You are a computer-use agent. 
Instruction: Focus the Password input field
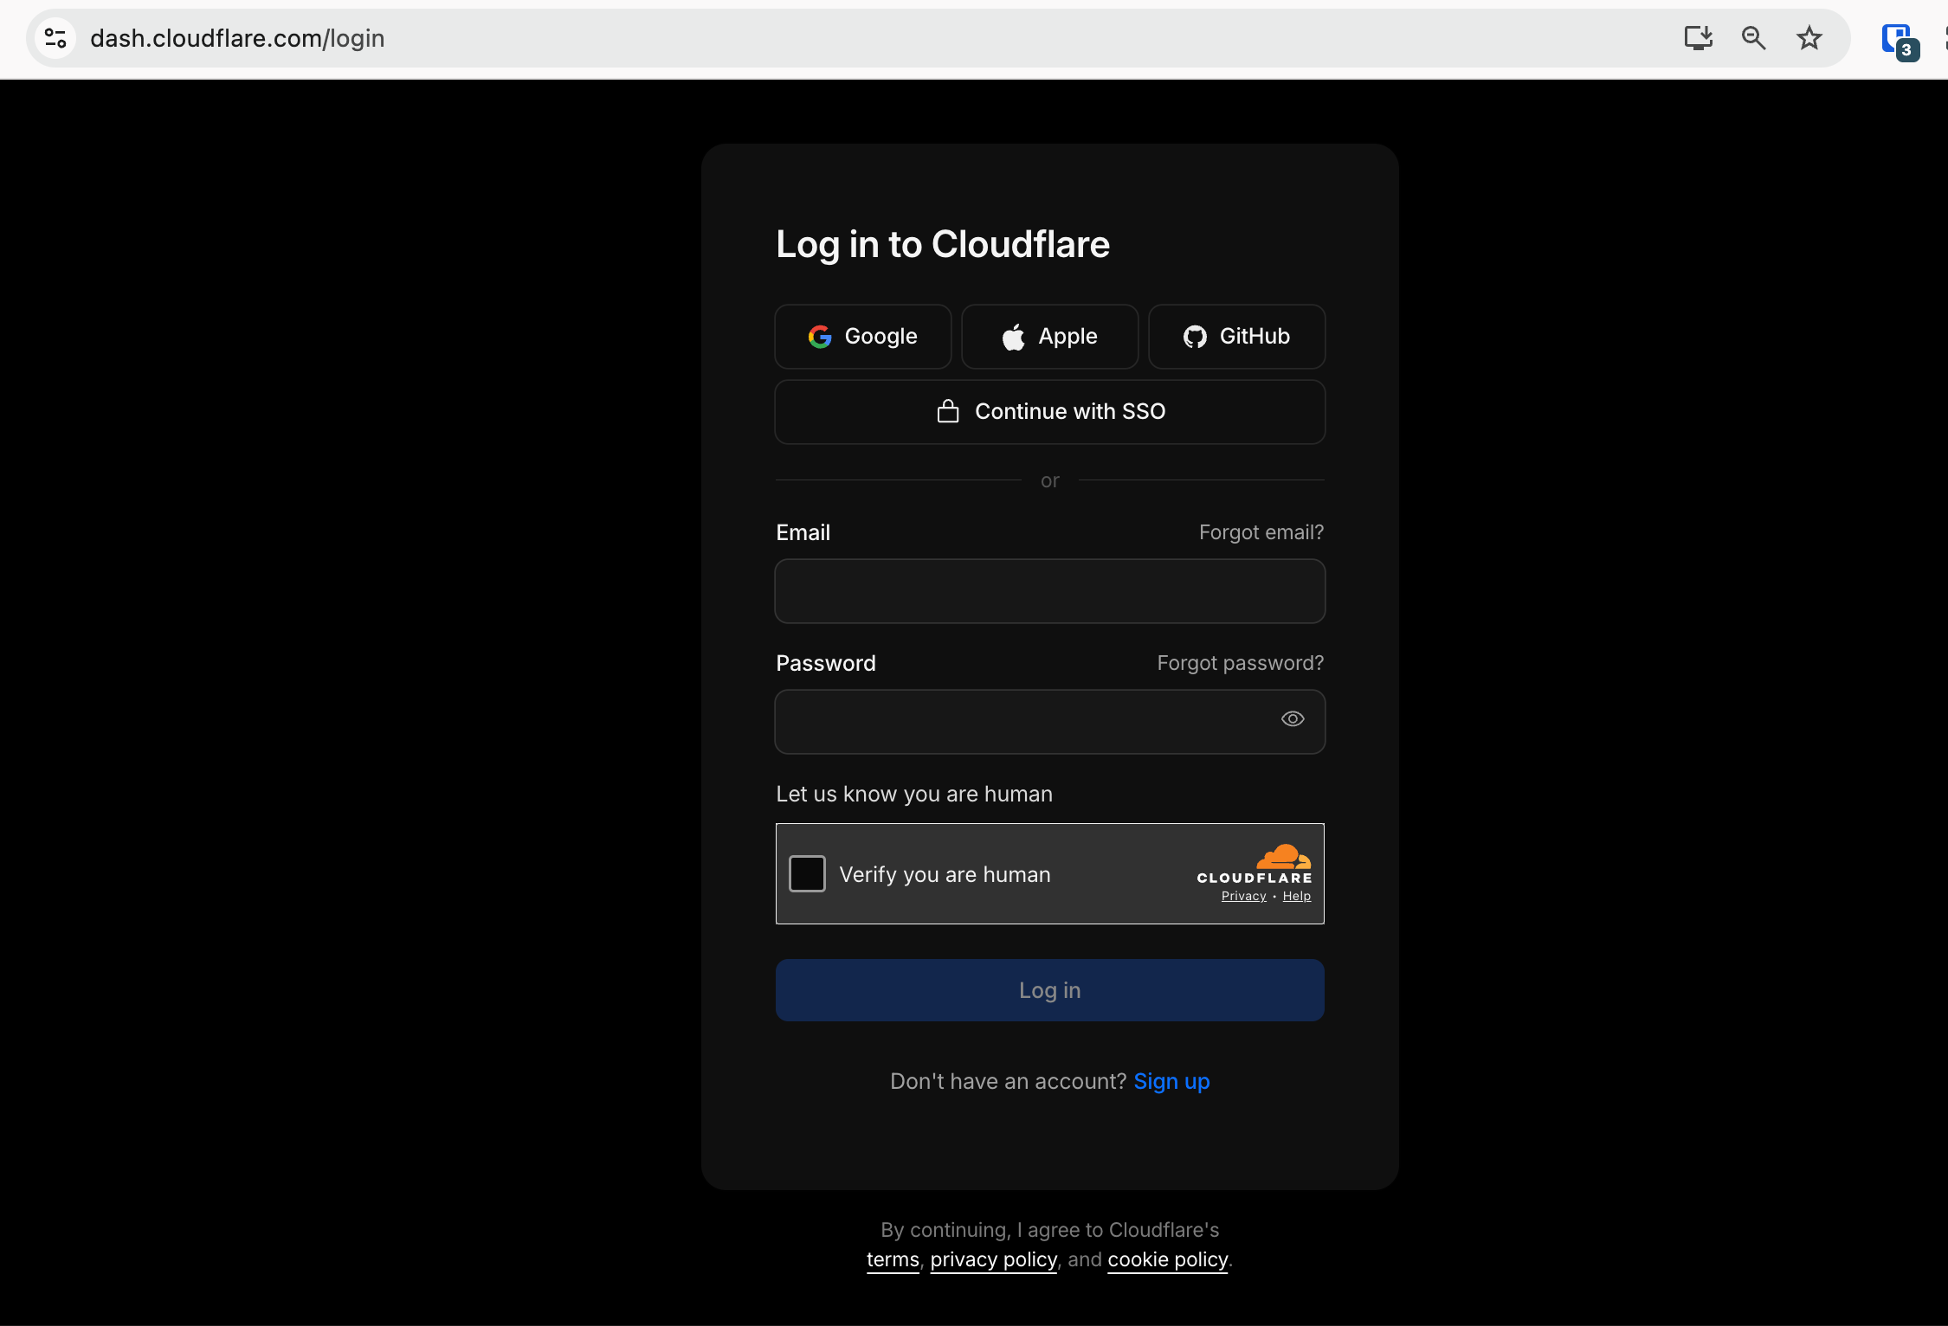1050,722
